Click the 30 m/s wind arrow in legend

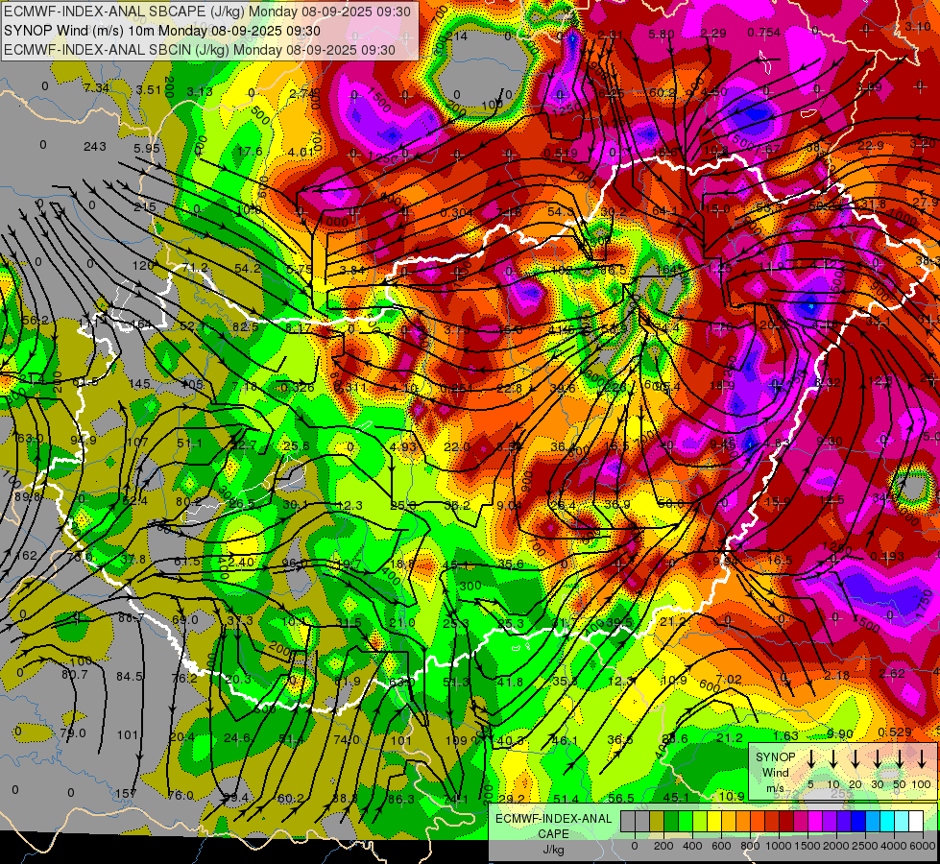[x=878, y=759]
